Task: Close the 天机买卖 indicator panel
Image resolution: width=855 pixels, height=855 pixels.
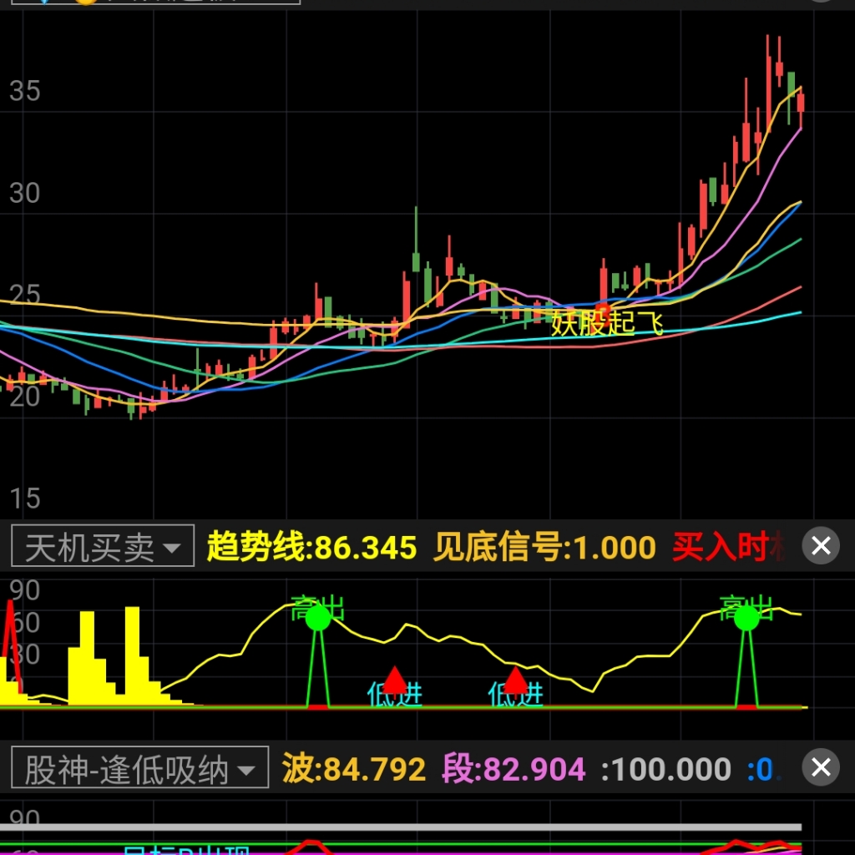Action: tap(820, 546)
